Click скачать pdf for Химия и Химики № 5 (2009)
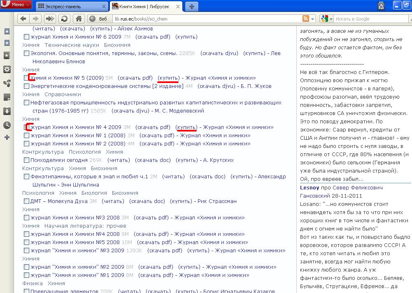This screenshot has height=293, width=412. [x=135, y=78]
